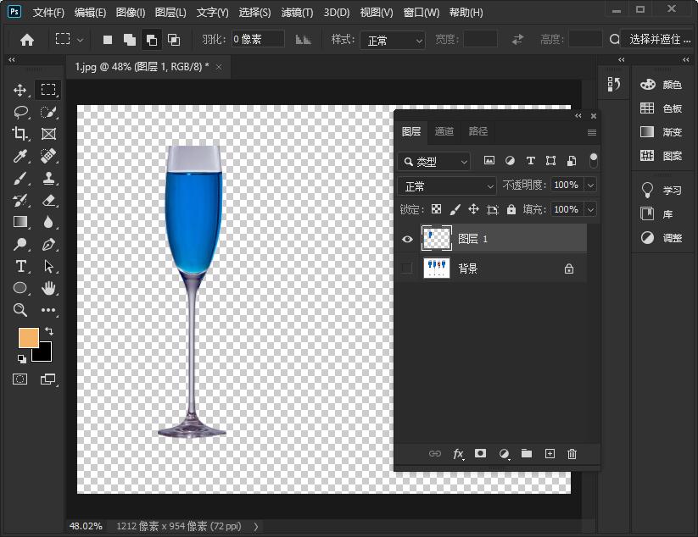
Task: Expand the layer opacity 100% dropdown
Action: click(590, 185)
